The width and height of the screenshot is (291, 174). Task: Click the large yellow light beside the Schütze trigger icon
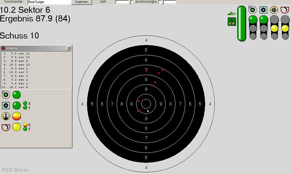click(16, 127)
